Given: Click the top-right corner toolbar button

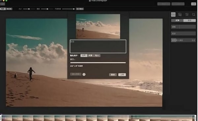Looking at the screenshot, I should click(194, 4).
